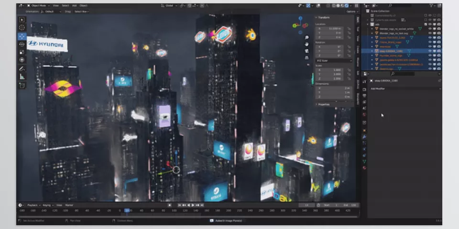Click the outliner search field
The height and width of the screenshot is (229, 459).
tap(399, 6)
